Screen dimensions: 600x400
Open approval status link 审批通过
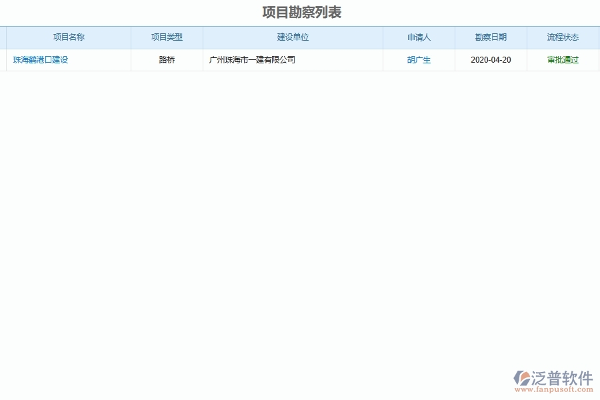pos(562,60)
